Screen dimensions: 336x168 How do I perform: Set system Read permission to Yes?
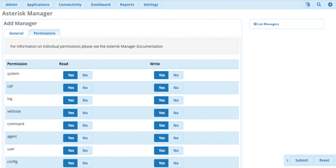[x=70, y=75]
